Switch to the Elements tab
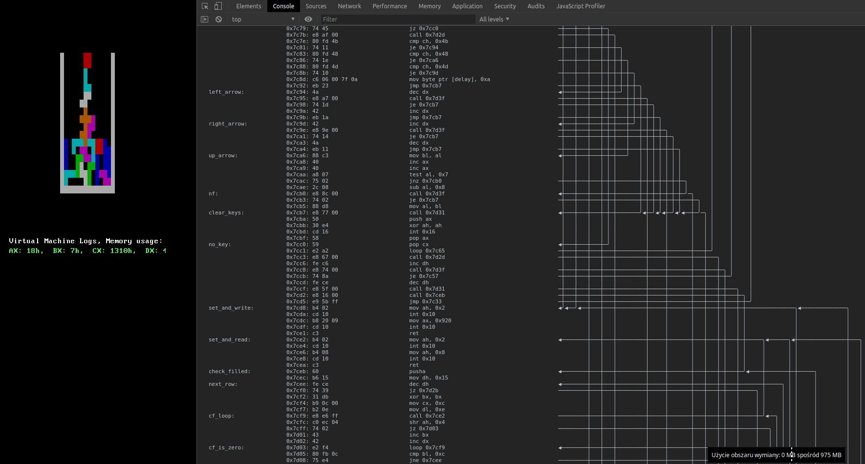The width and height of the screenshot is (865, 464). (249, 6)
